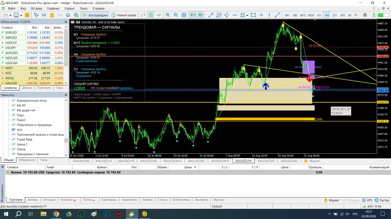Image resolution: width=391 pixels, height=219 pixels.
Task: Click the Новый ордер button
Action: click(124, 15)
